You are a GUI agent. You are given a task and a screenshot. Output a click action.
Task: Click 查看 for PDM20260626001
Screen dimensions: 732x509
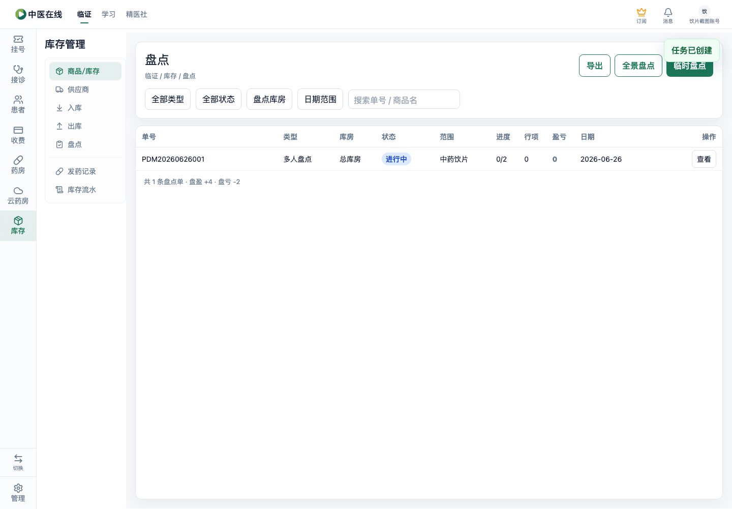click(704, 159)
